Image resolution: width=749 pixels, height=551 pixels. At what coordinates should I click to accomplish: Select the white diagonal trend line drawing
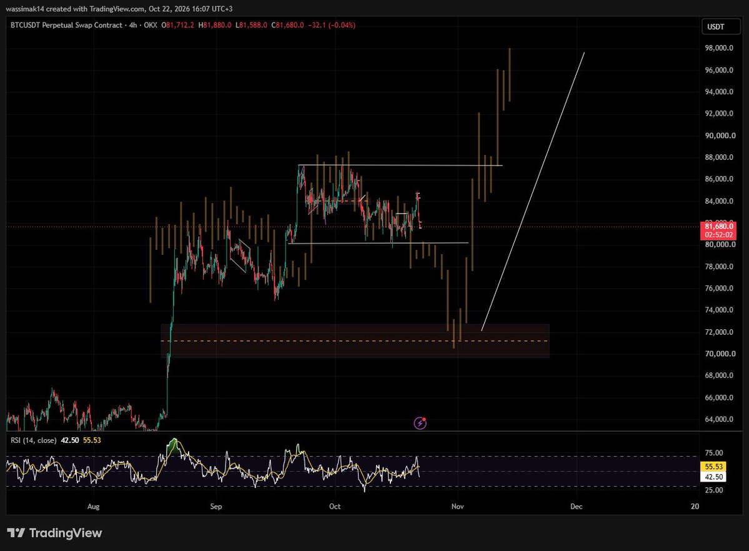click(533, 191)
